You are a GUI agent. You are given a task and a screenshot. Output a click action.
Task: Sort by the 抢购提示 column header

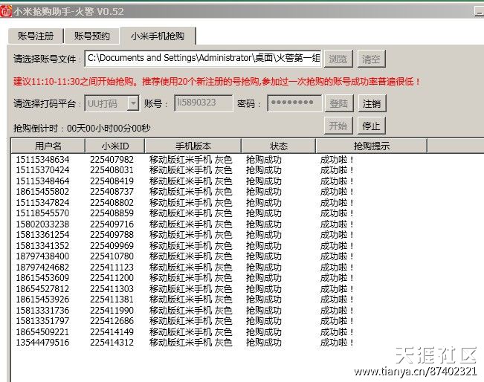point(371,146)
